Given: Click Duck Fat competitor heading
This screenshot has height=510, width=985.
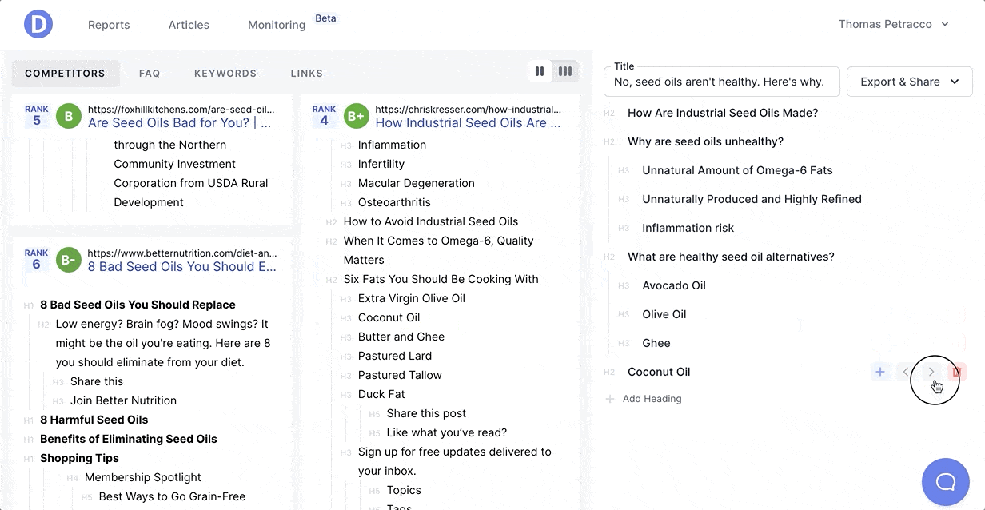Looking at the screenshot, I should tap(381, 394).
